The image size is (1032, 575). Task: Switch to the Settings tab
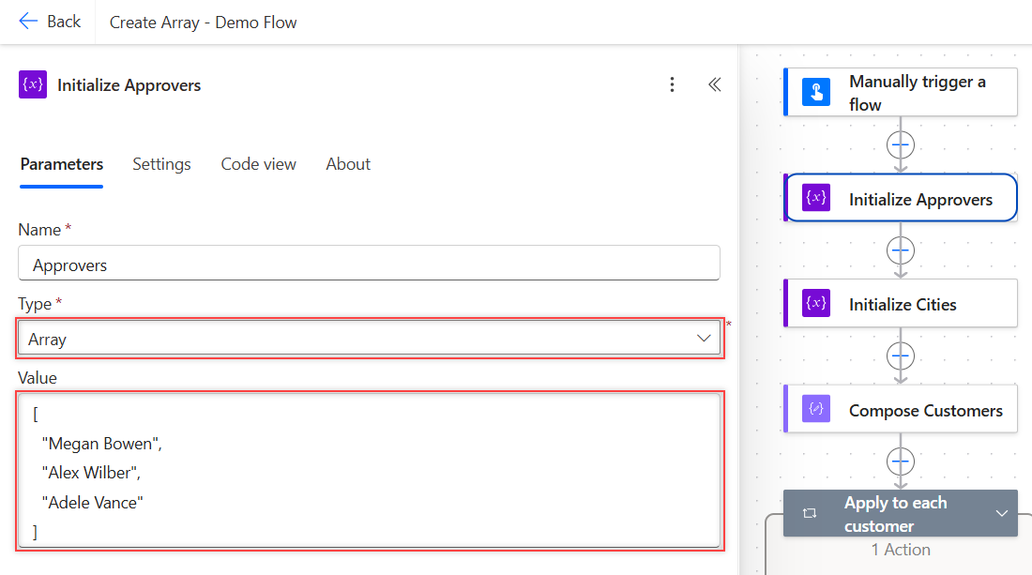coord(162,164)
